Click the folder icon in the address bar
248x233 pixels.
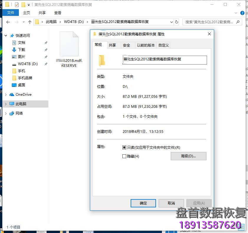[37, 22]
